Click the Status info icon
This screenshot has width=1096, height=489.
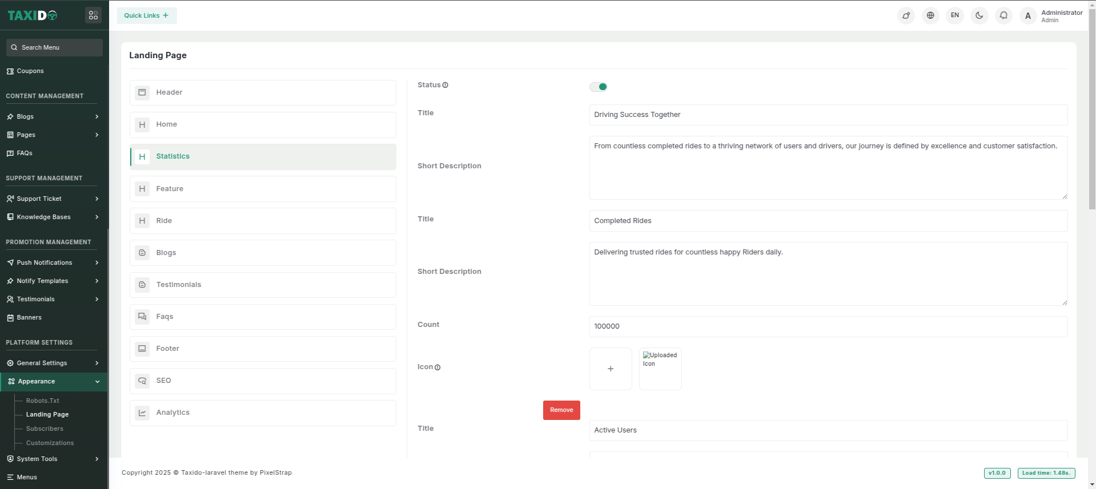coord(445,85)
